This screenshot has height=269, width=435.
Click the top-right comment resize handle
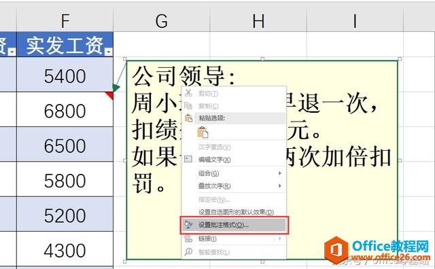click(400, 59)
